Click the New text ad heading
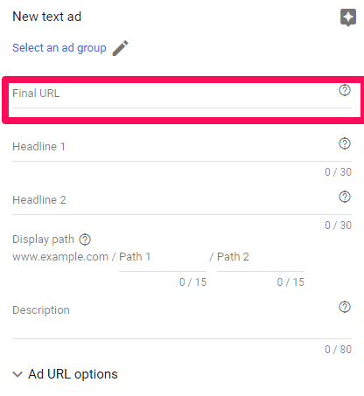364x396 pixels. click(x=47, y=17)
